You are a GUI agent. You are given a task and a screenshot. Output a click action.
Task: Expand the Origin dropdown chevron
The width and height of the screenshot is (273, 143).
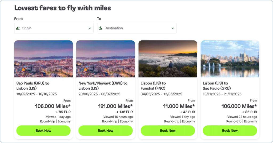(90, 28)
